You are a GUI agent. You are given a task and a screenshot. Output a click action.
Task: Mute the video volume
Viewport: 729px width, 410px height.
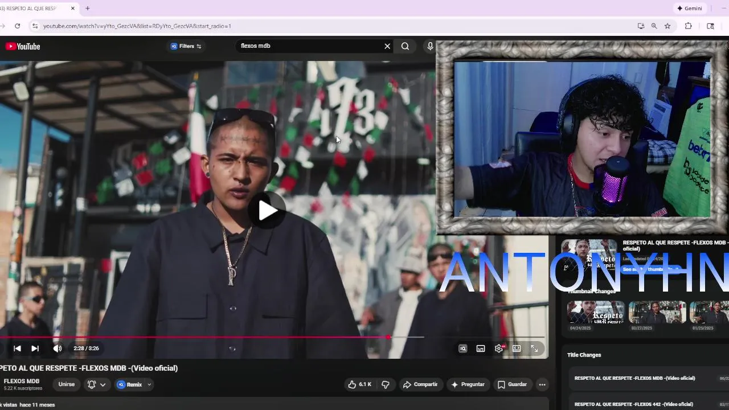pos(57,348)
